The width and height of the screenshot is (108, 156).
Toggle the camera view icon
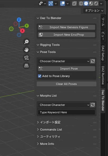tap(26, 58)
